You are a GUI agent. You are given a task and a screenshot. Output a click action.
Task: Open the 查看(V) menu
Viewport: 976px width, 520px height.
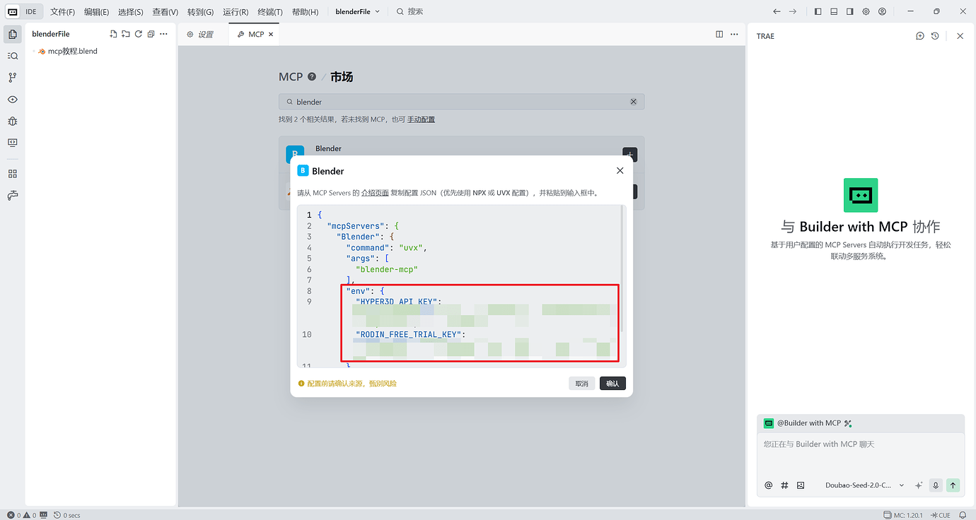click(165, 12)
